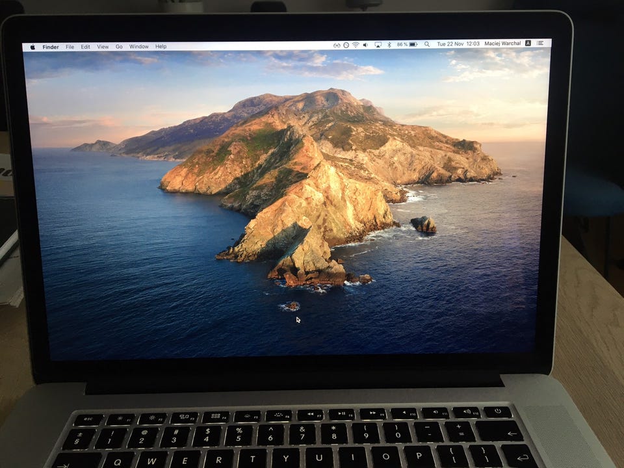
Task: Open the Edit menu
Action: click(x=86, y=47)
